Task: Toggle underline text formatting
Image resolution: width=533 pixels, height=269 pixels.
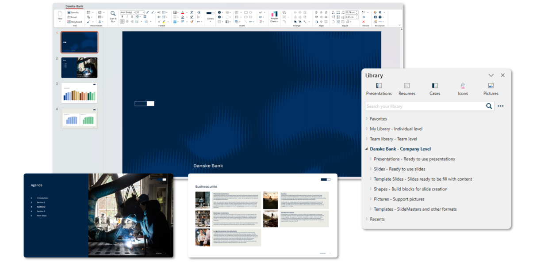Action: coord(132,17)
